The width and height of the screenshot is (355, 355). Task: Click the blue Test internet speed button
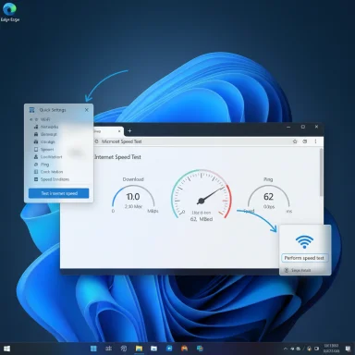coord(59,193)
